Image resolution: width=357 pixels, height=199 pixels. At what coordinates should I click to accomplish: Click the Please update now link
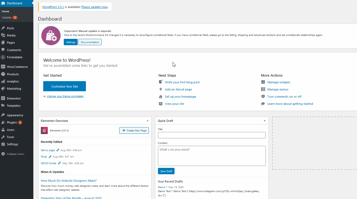(x=94, y=7)
